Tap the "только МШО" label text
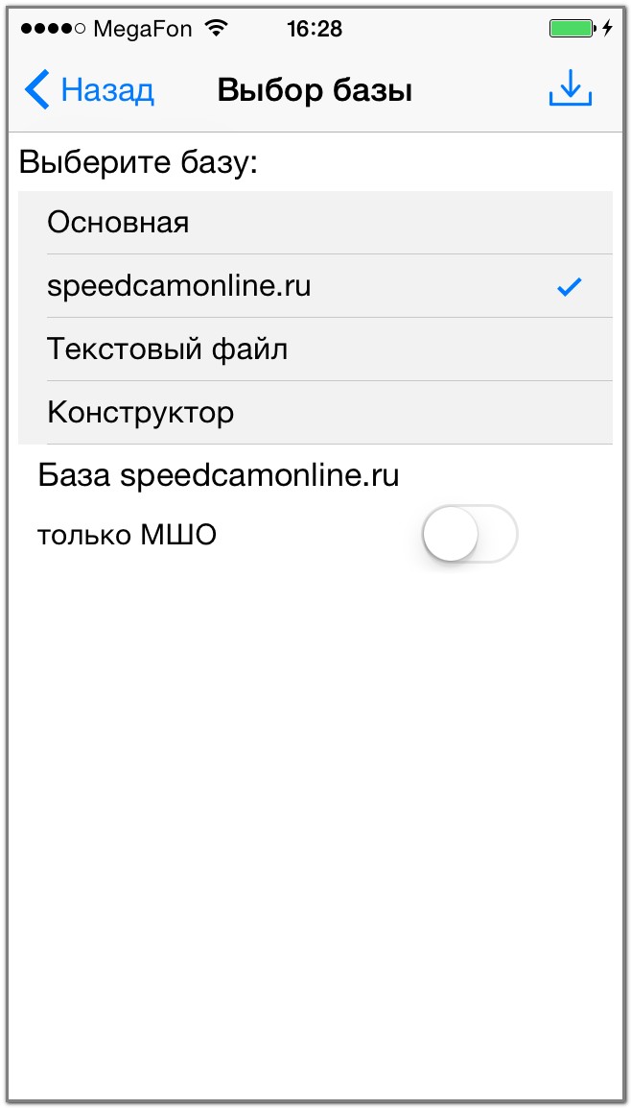The width and height of the screenshot is (631, 1108). [127, 535]
